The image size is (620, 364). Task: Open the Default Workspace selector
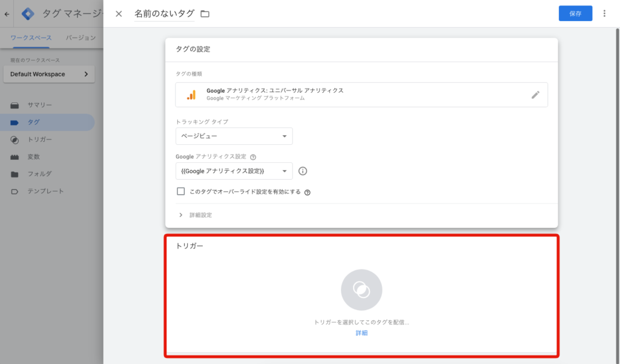click(x=49, y=74)
